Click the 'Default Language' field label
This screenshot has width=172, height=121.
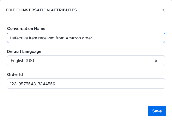point(24,51)
